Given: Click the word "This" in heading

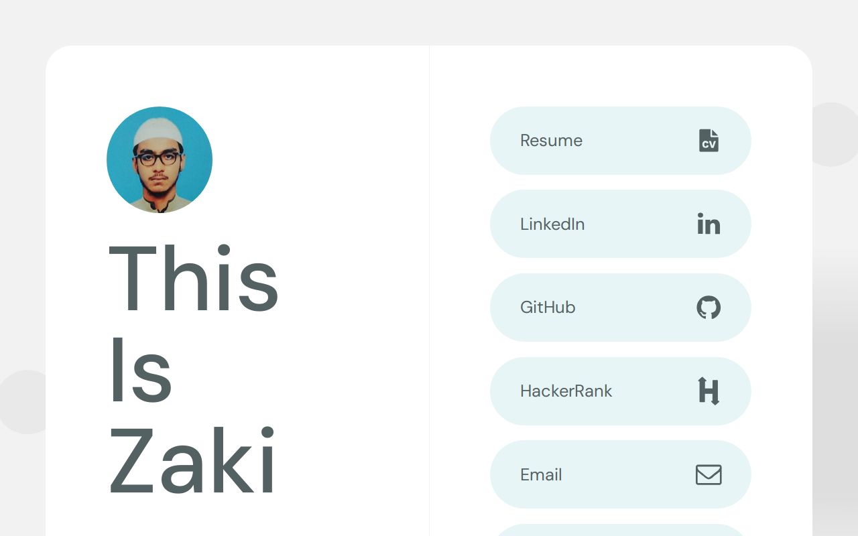Looking at the screenshot, I should pos(193,280).
